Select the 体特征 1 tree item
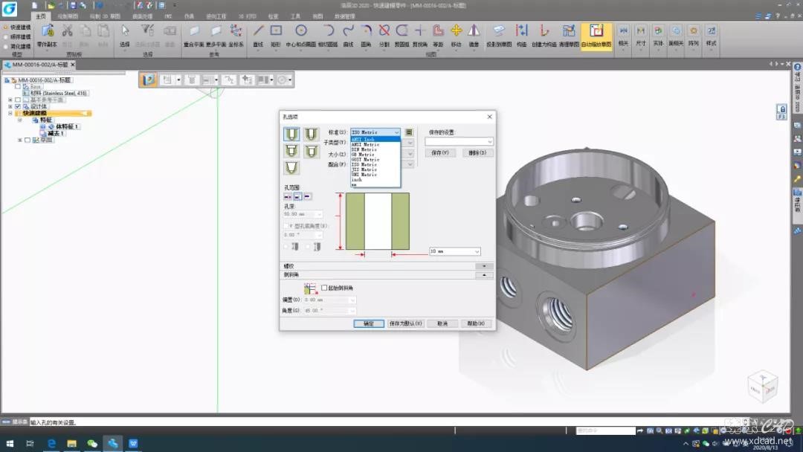Viewport: 803px width, 452px height. pyautogui.click(x=67, y=126)
